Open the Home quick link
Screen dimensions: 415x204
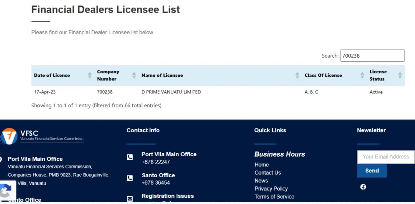[x=262, y=165]
